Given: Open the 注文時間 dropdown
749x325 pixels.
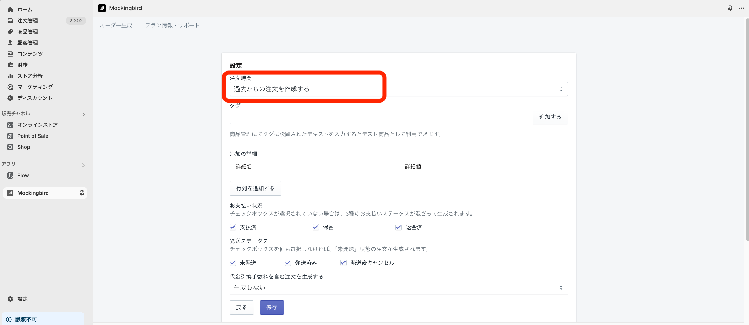Looking at the screenshot, I should click(399, 89).
